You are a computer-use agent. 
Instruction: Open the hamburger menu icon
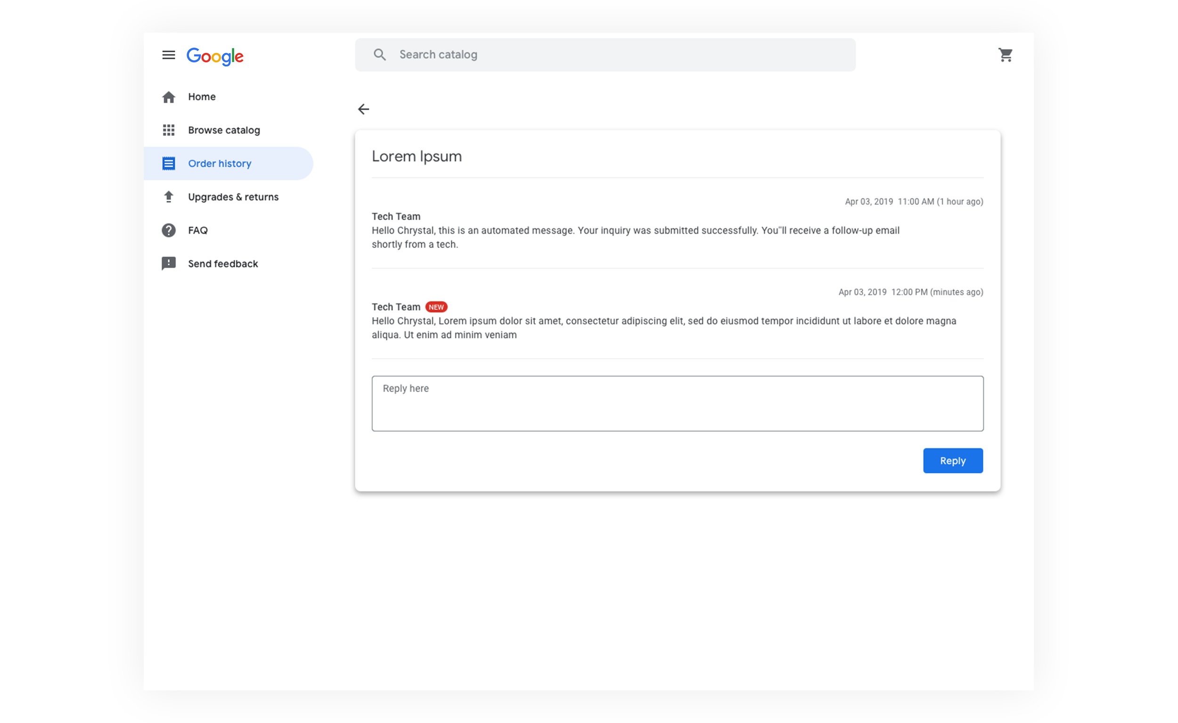[x=168, y=55]
